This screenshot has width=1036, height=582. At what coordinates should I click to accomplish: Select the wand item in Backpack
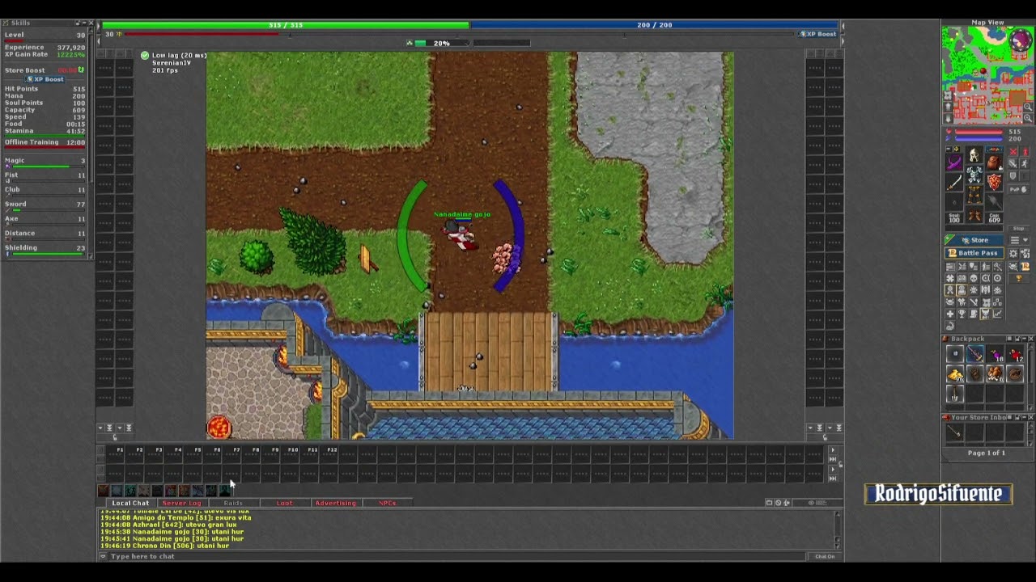[x=974, y=355]
